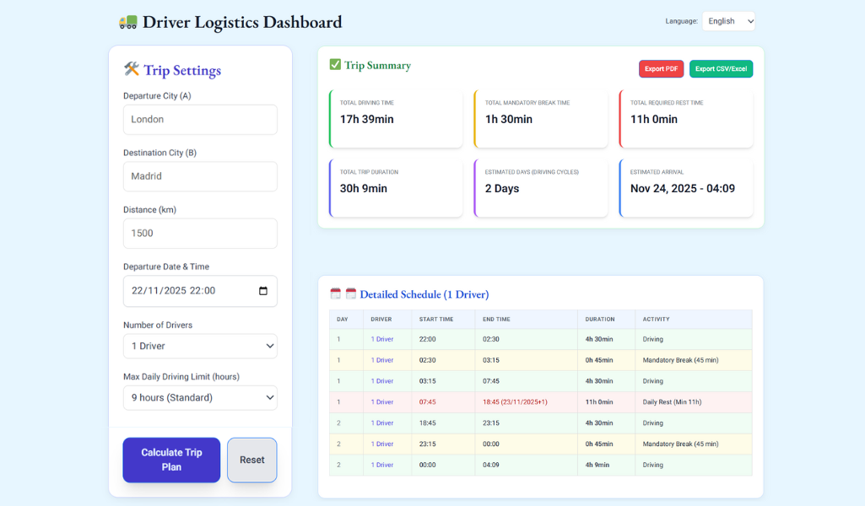Select the Departure City field showing London
This screenshot has width=865, height=506.
[x=200, y=119]
